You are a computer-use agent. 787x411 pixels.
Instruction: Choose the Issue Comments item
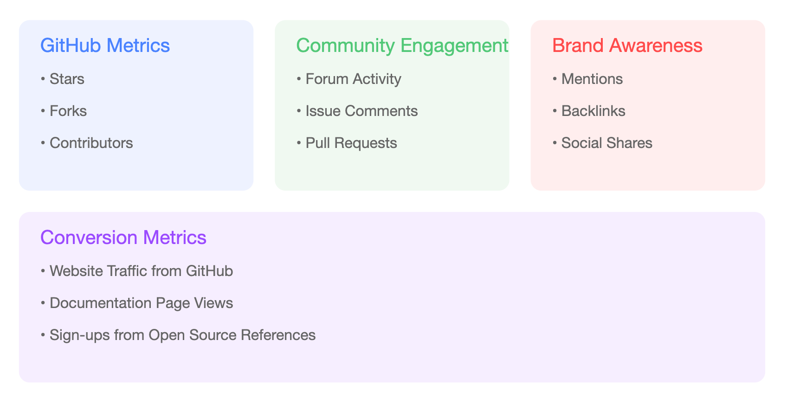[357, 111]
